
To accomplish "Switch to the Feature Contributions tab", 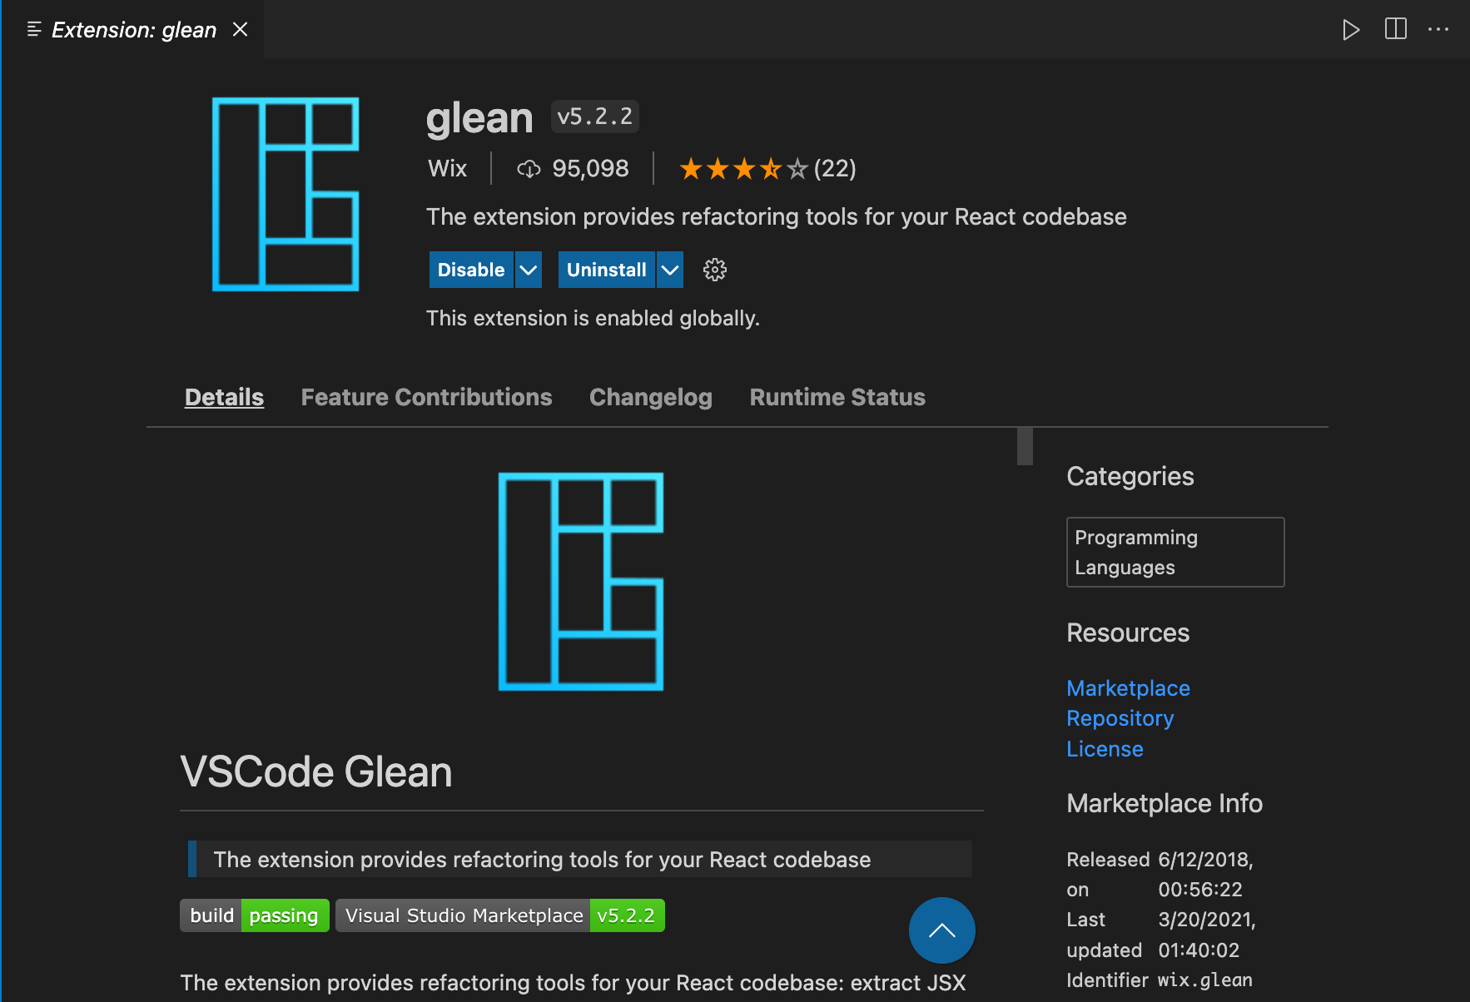I will (x=427, y=397).
